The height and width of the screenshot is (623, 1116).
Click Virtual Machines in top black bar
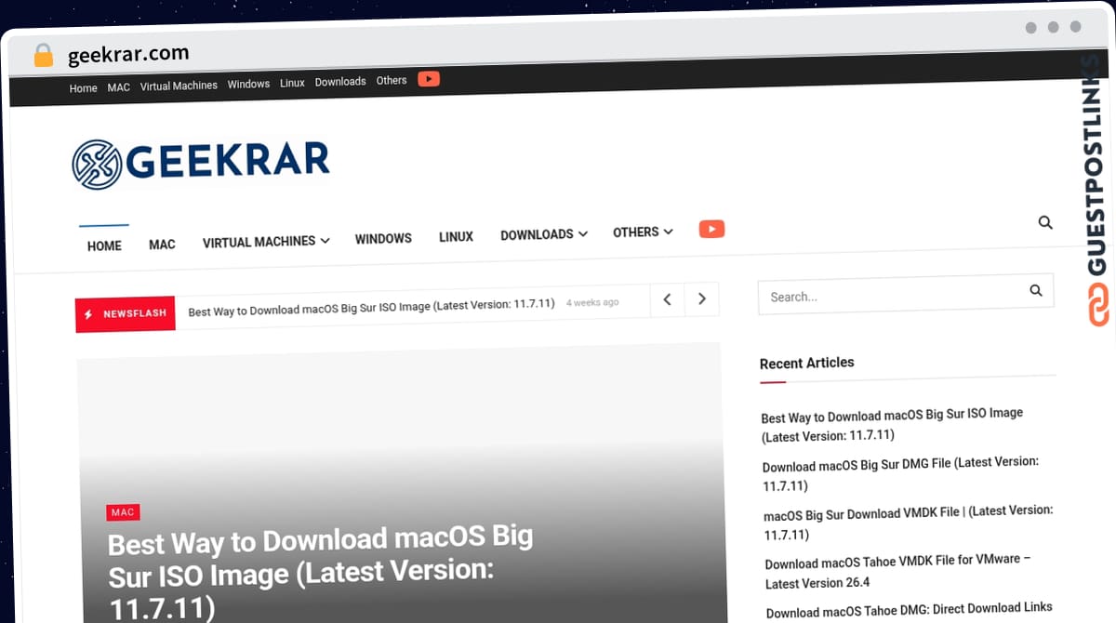tap(179, 86)
